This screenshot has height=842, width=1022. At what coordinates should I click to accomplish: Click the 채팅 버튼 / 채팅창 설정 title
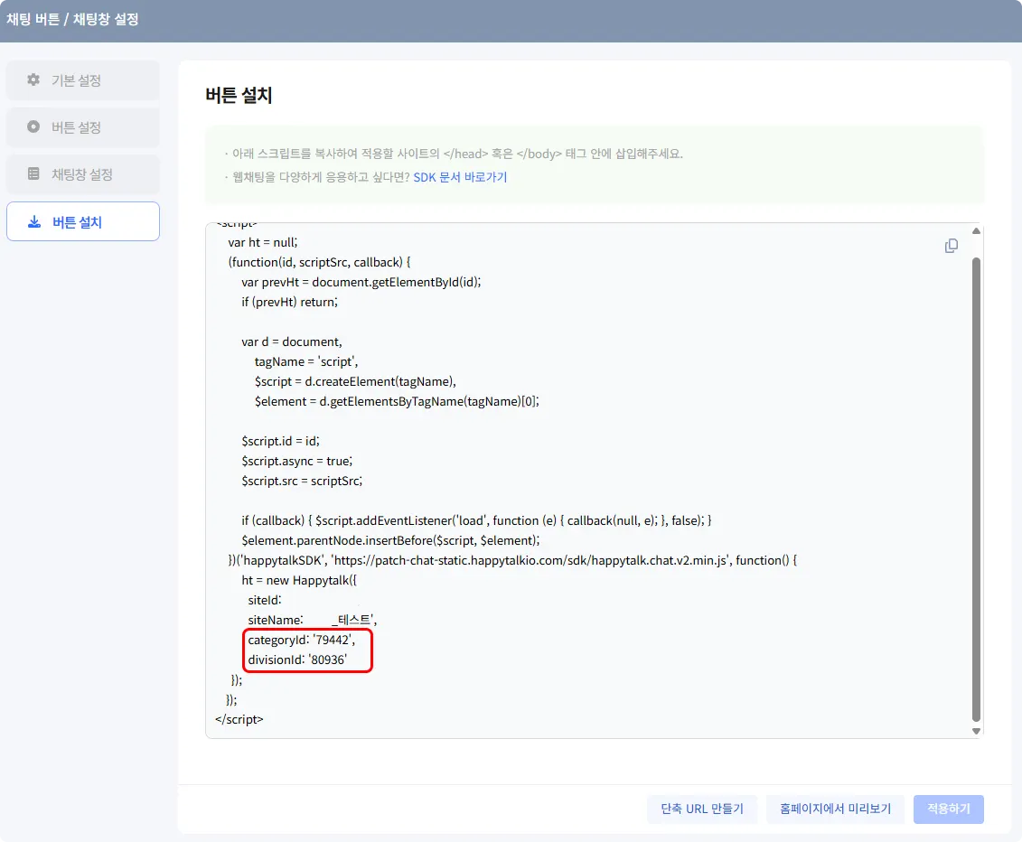(72, 19)
